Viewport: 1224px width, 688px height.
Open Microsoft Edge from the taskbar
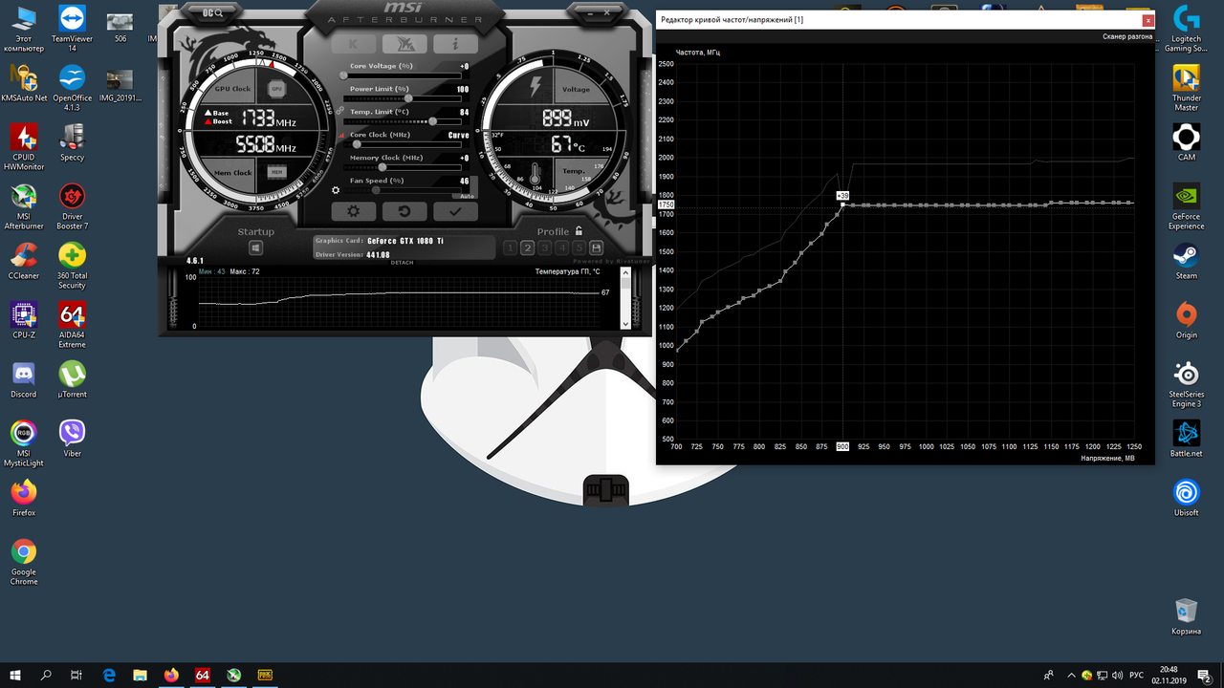click(x=109, y=675)
